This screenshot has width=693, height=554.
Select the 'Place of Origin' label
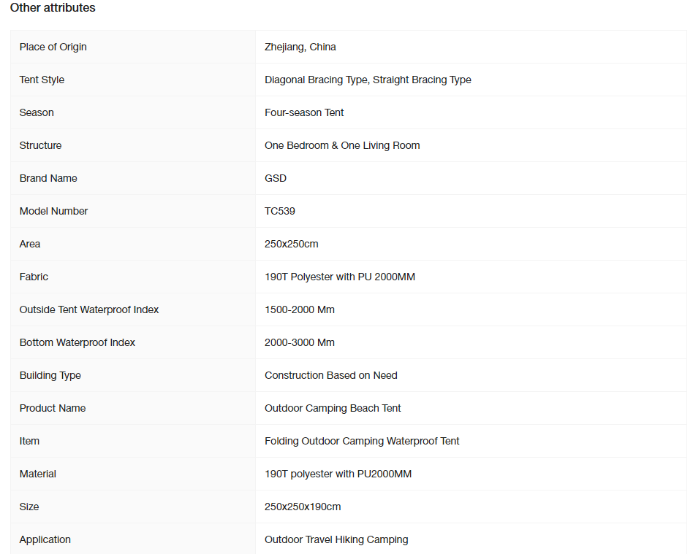coord(53,47)
